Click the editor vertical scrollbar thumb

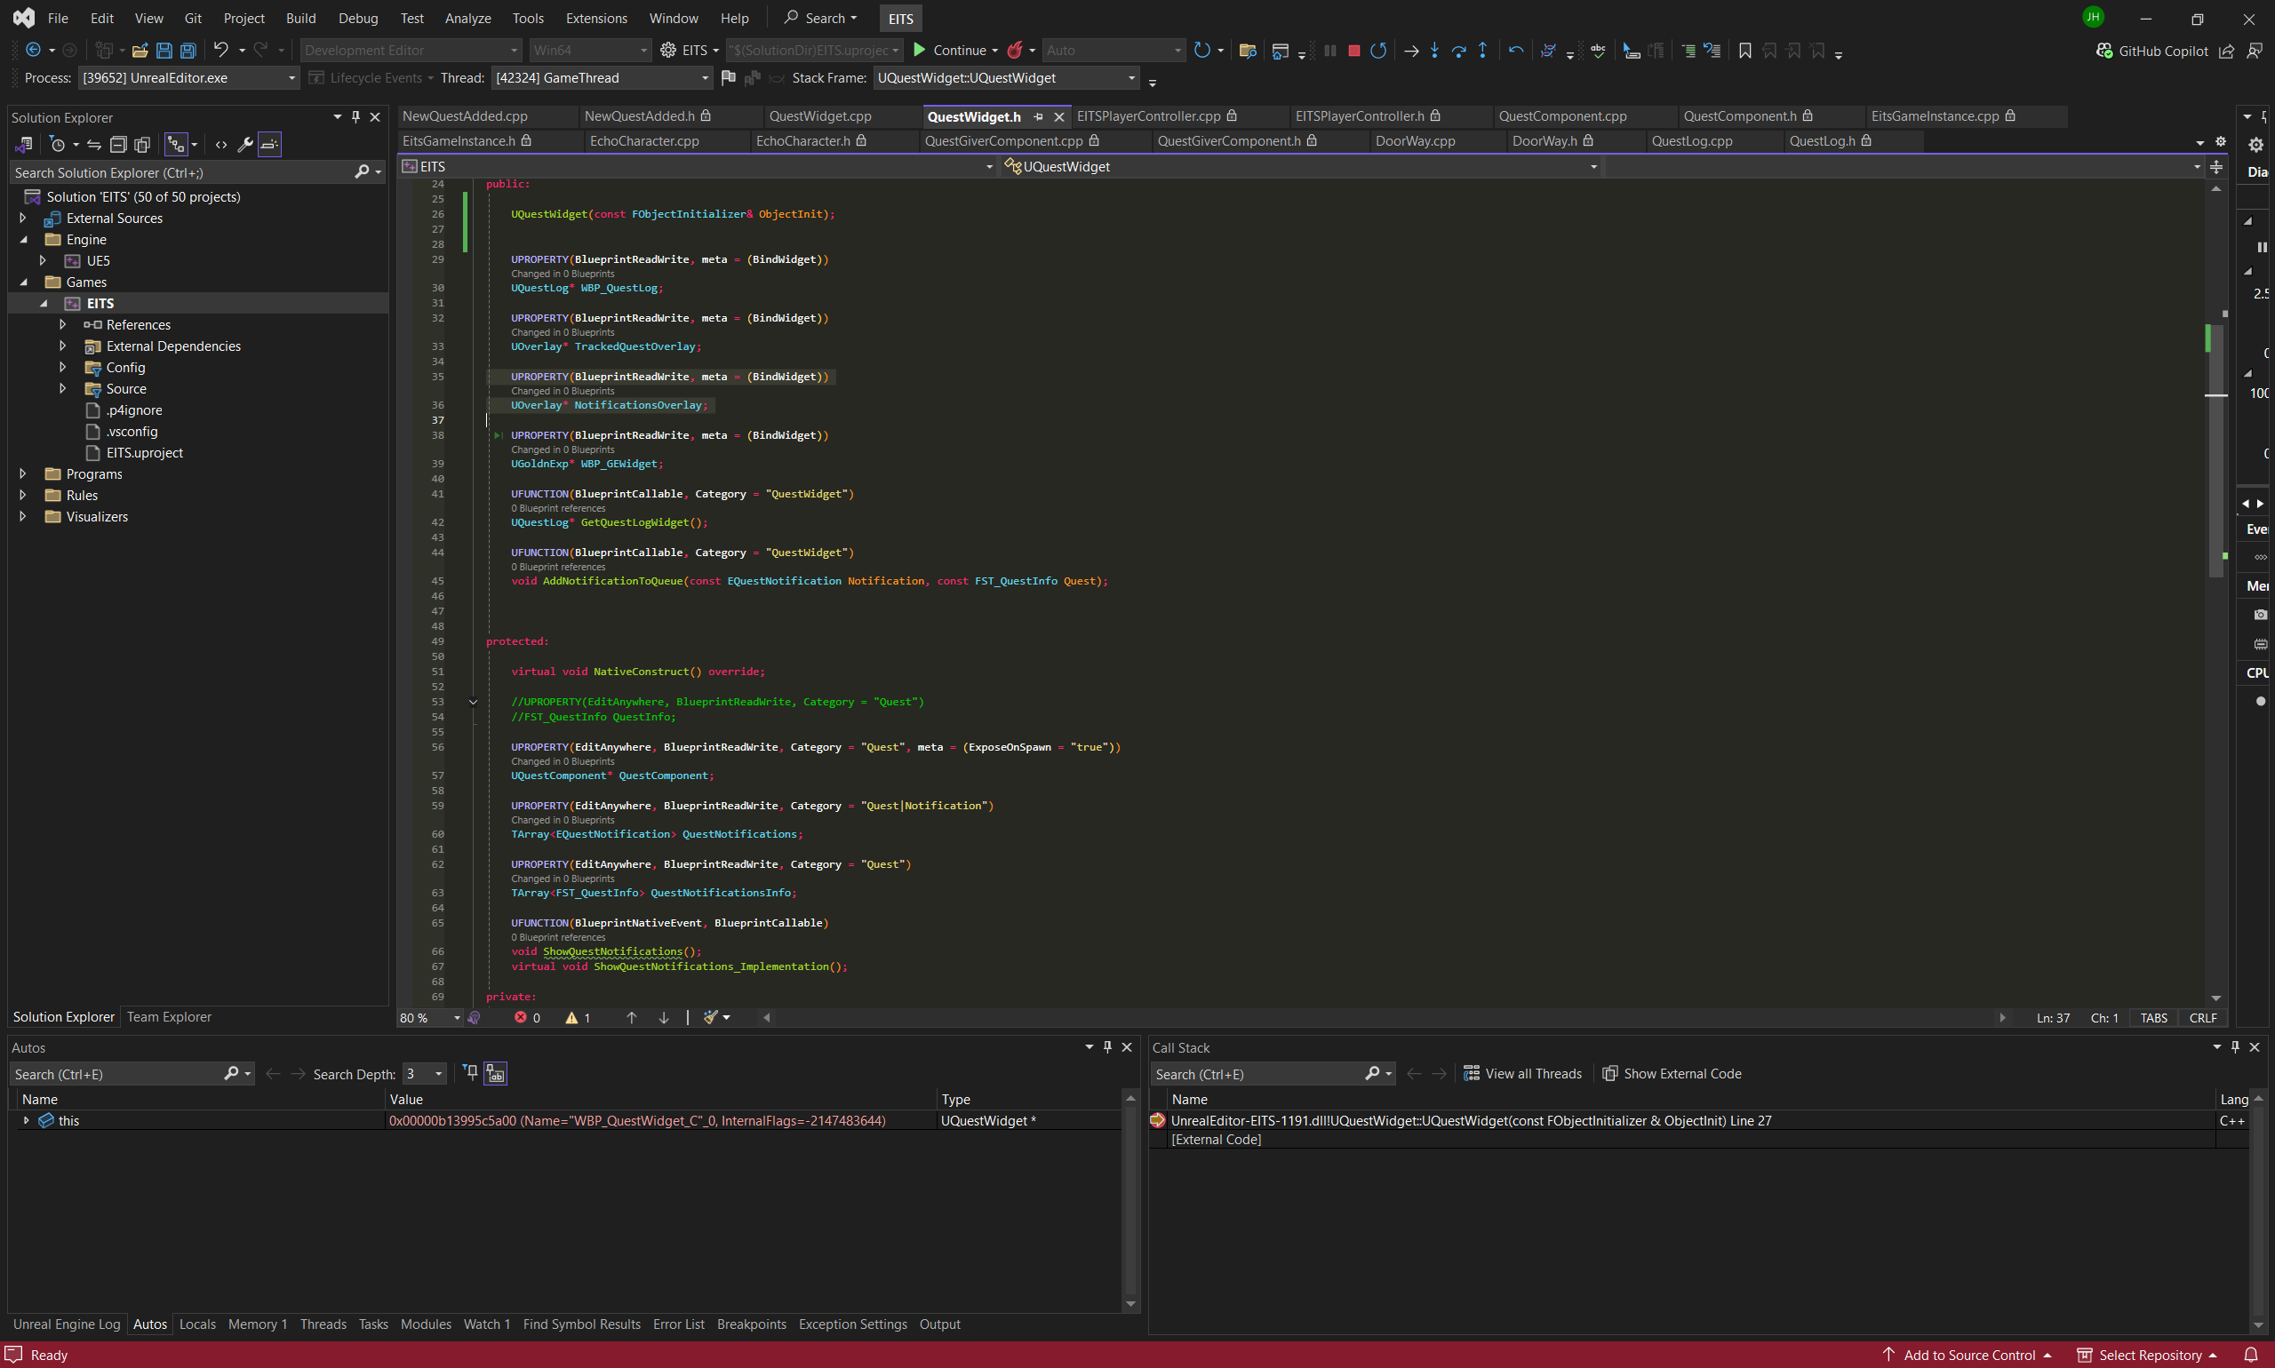(2215, 451)
